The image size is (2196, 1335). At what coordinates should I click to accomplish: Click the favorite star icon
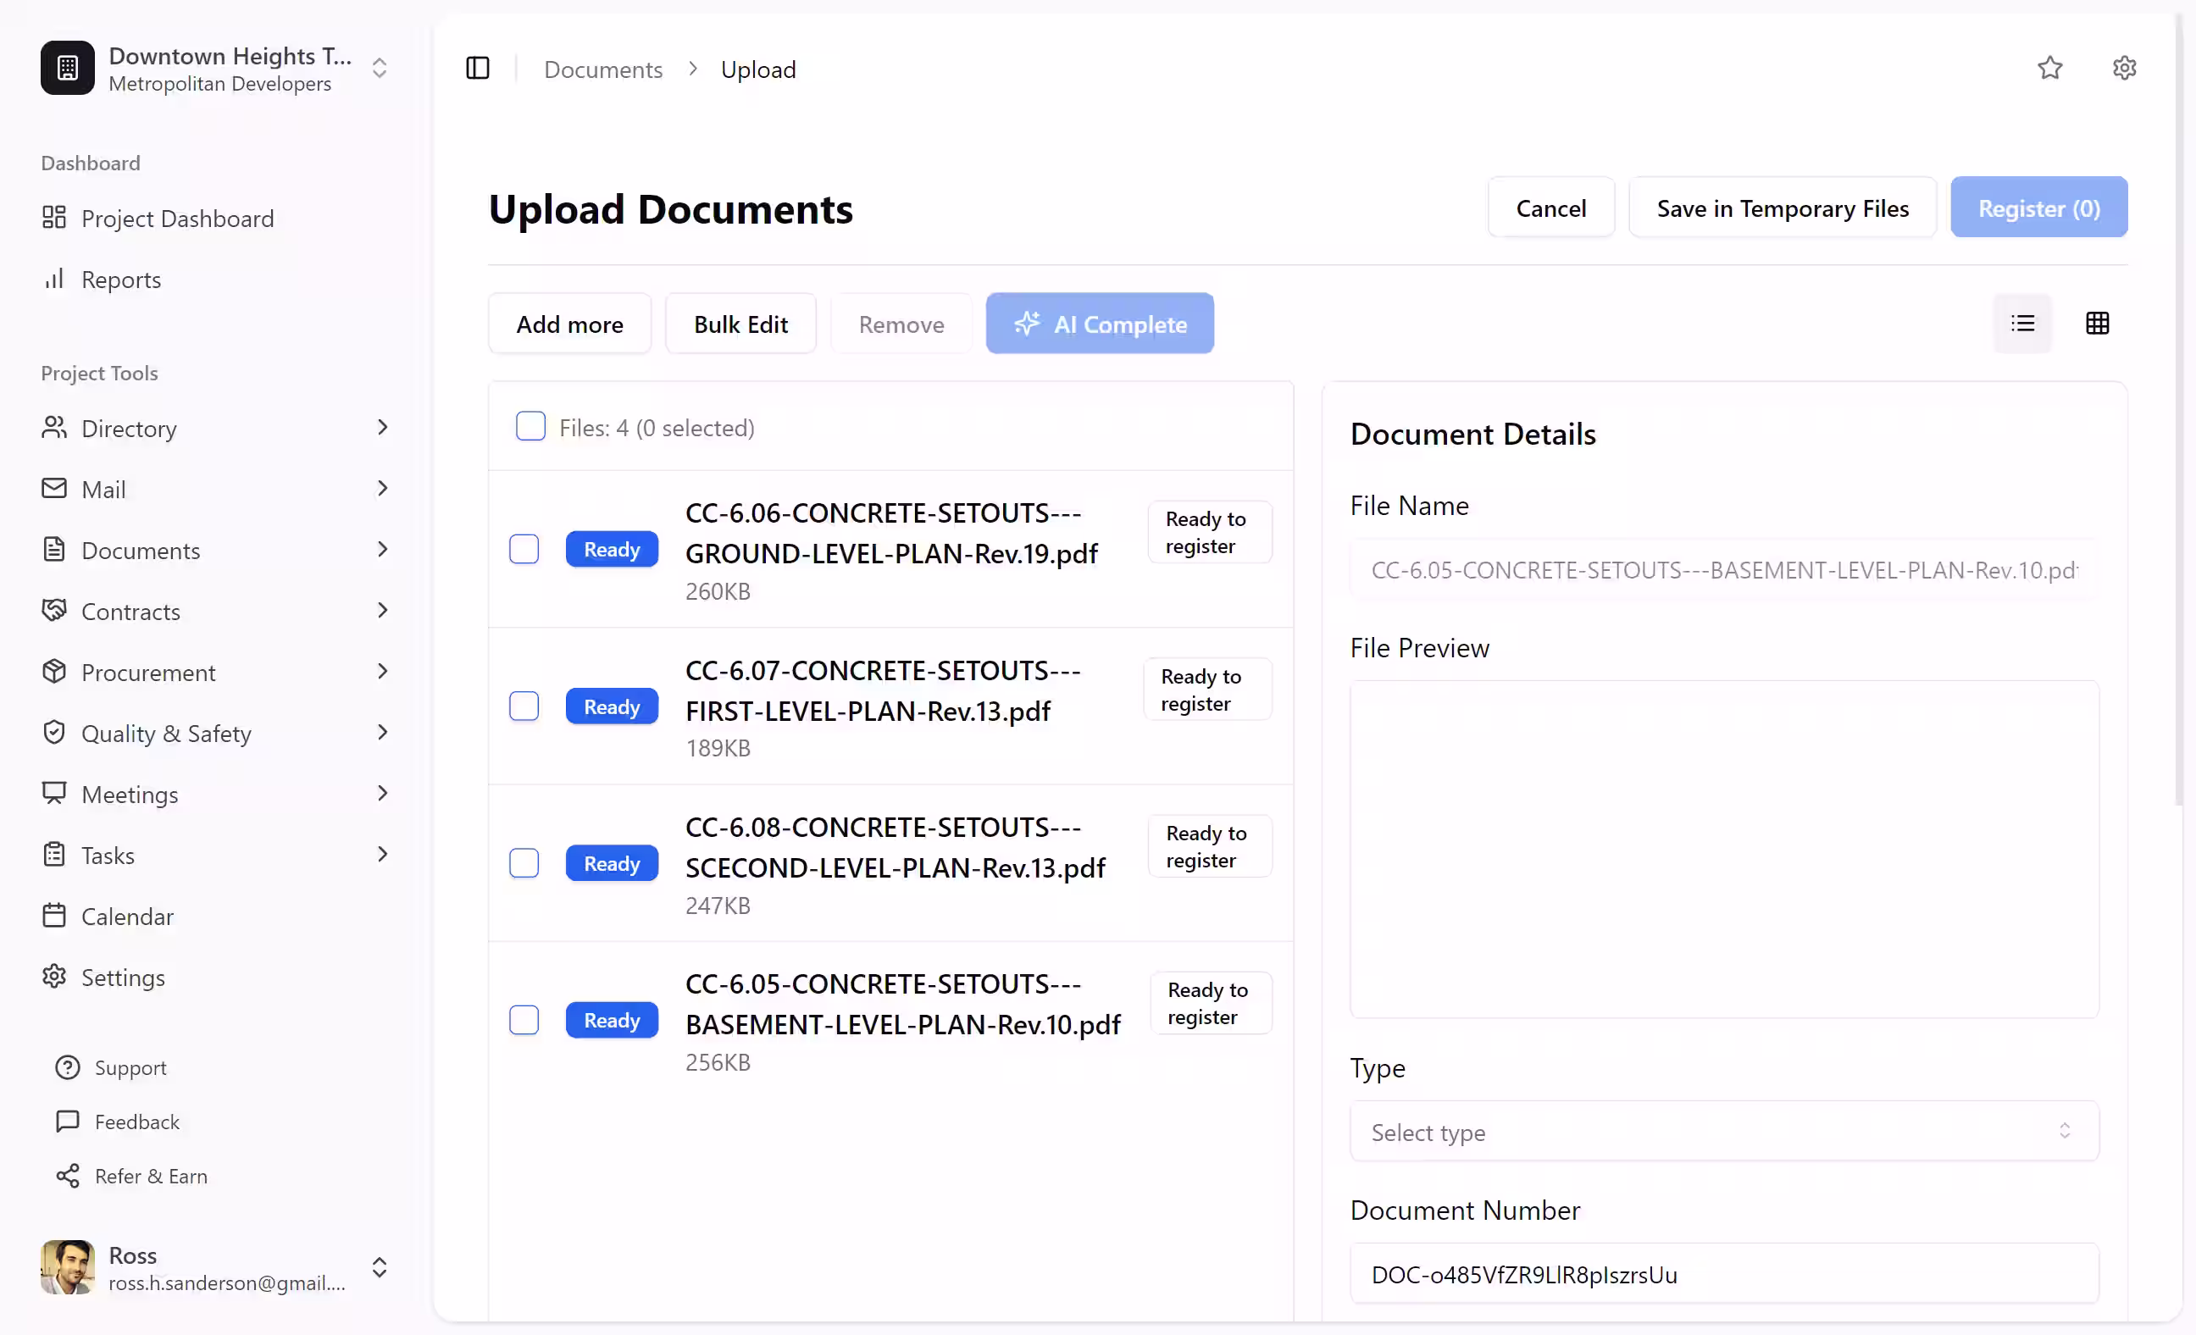[x=2049, y=69]
